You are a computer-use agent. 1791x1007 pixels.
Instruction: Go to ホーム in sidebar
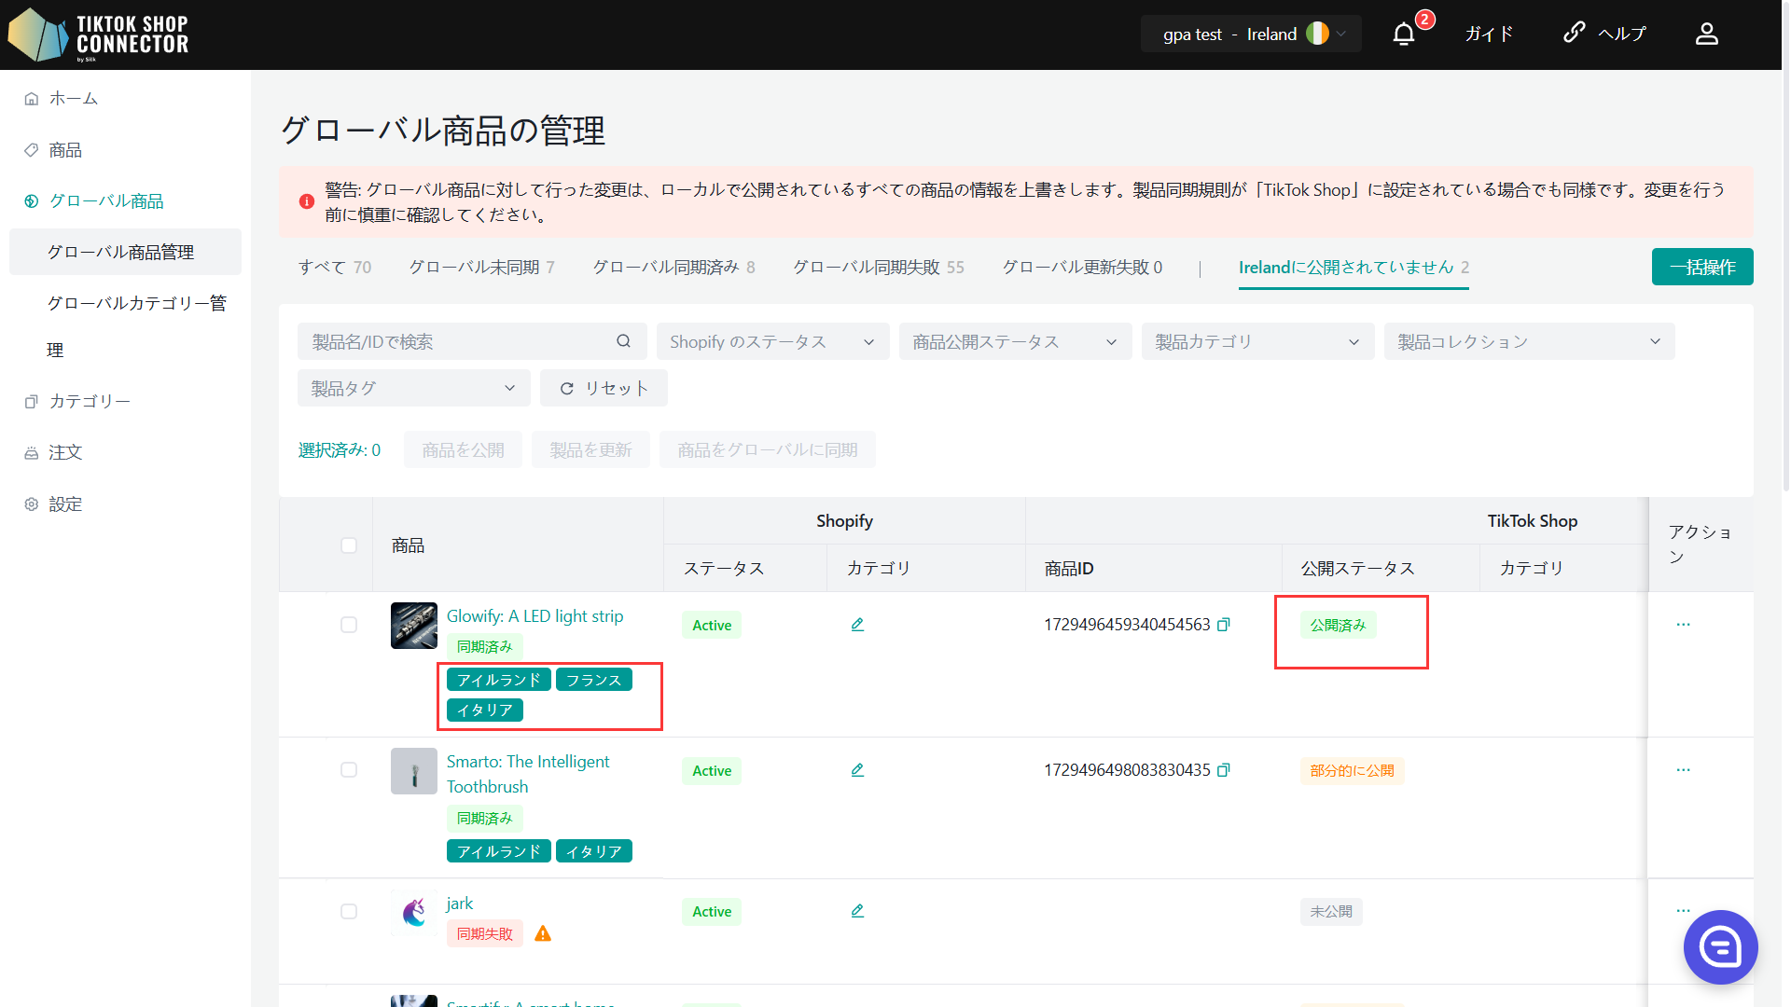[73, 99]
